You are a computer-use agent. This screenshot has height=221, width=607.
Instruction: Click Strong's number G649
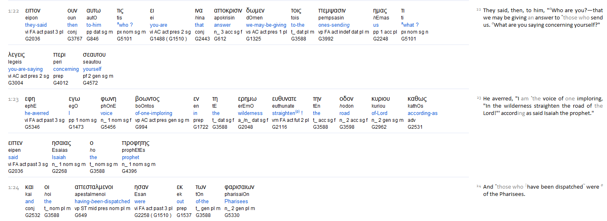point(81,215)
